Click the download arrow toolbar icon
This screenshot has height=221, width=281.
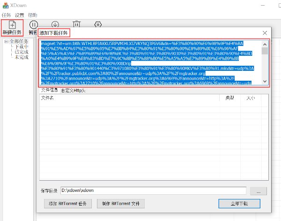(55, 25)
